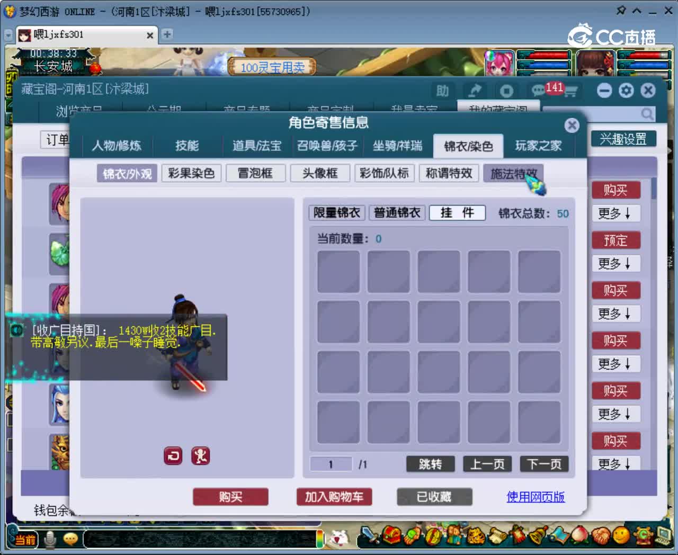Enable the 普通锦衣 filter
This screenshot has width=678, height=555.
[x=397, y=213]
